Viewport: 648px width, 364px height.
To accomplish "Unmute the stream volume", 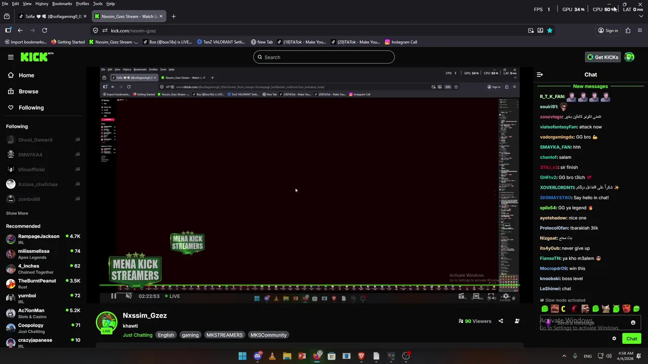I will point(129,296).
